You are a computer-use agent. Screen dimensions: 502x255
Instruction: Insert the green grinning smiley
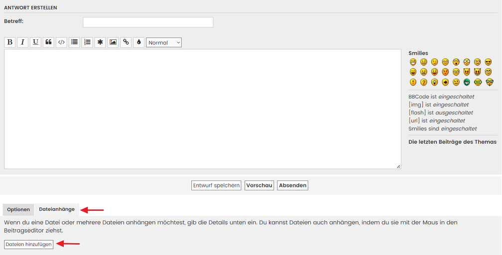click(x=467, y=83)
